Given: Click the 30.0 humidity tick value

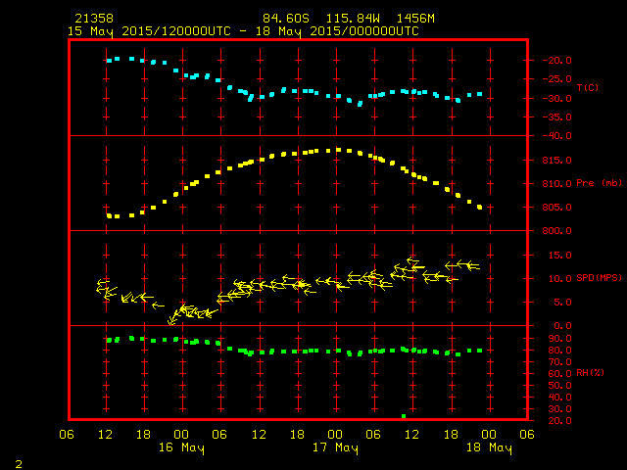Looking at the screenshot, I should pyautogui.click(x=560, y=409).
